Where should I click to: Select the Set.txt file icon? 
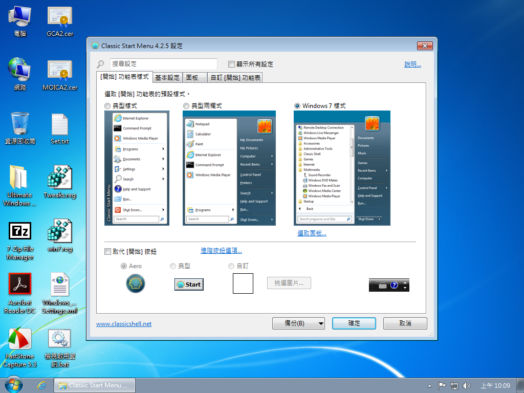[x=60, y=129]
